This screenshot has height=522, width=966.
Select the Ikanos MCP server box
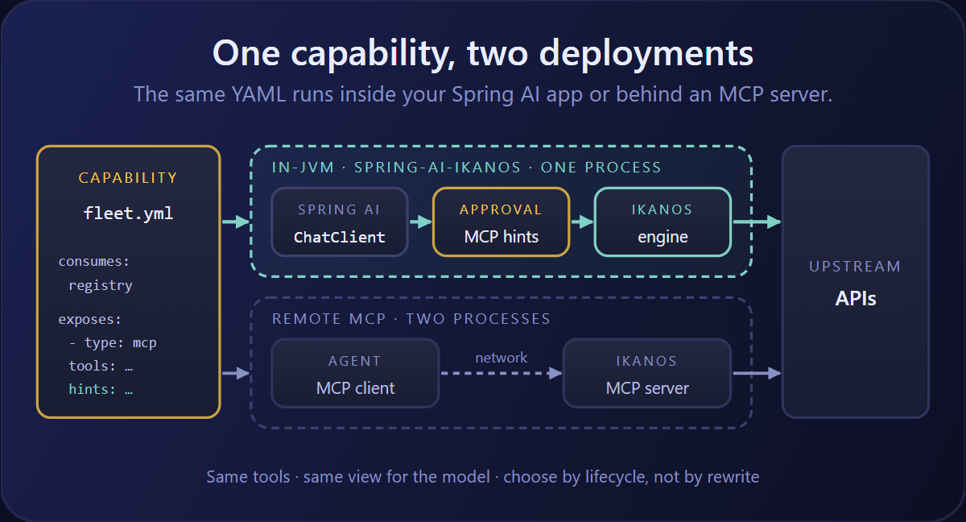(x=647, y=373)
